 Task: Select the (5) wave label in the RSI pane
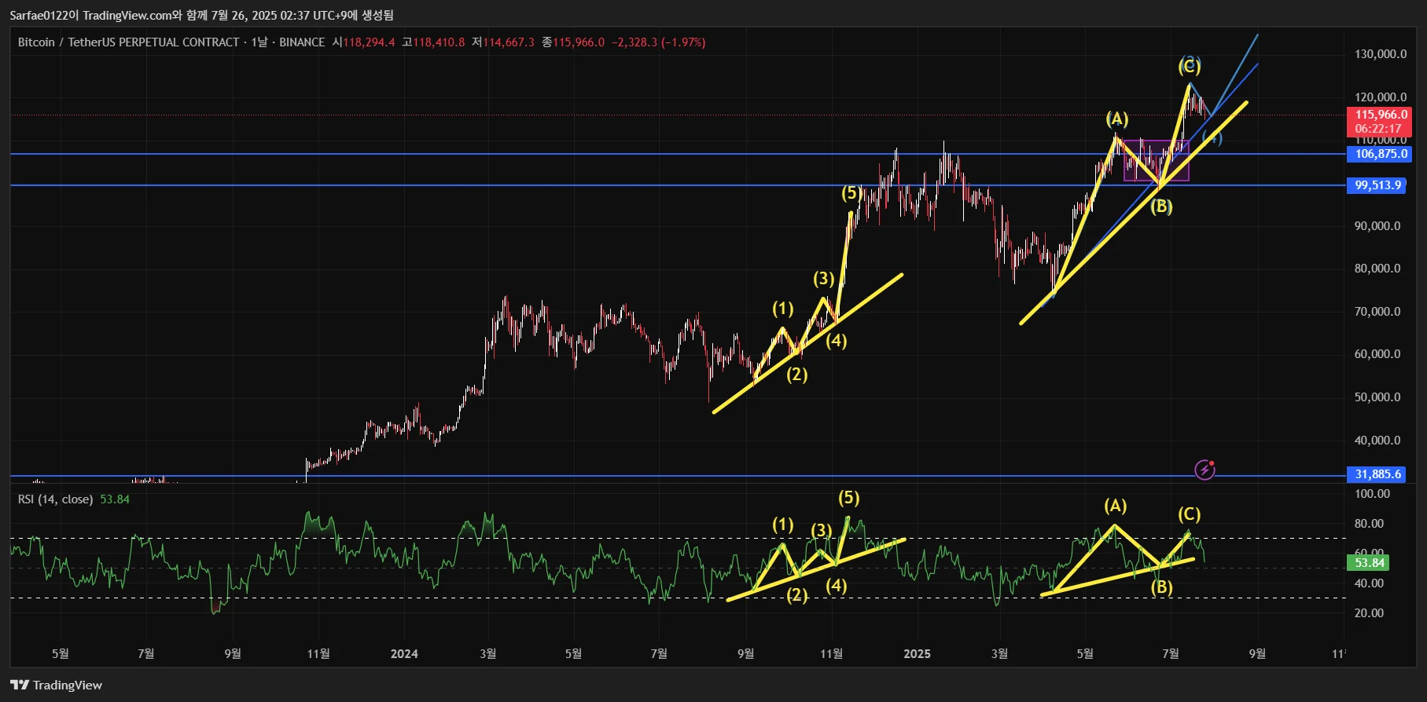coord(848,498)
